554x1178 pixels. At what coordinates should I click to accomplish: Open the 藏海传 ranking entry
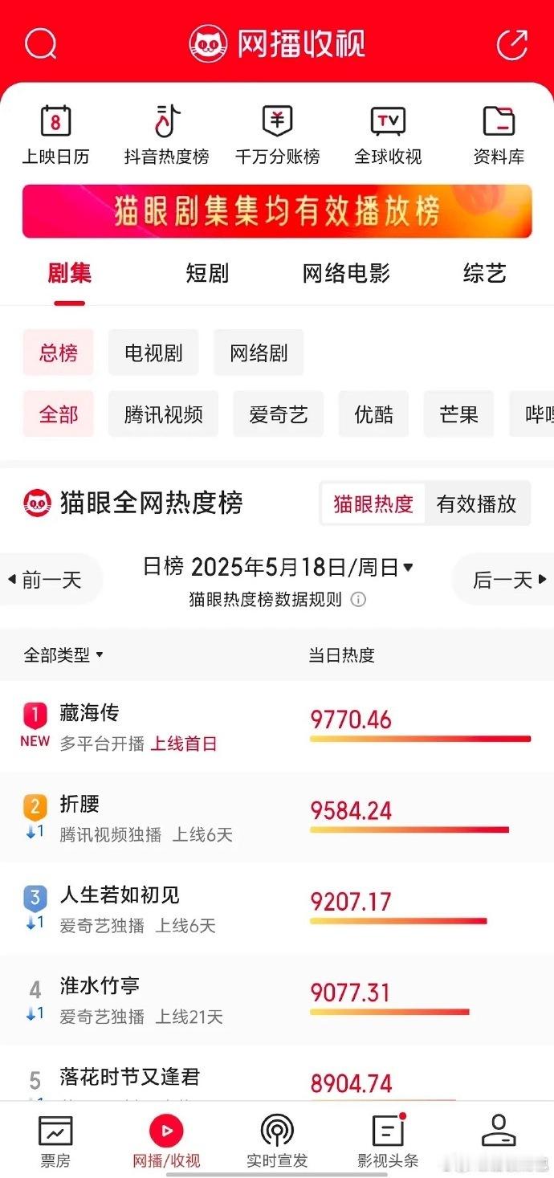point(277,727)
